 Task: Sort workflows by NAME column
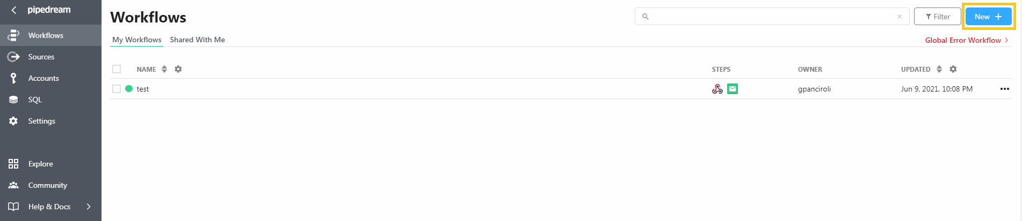click(x=164, y=69)
